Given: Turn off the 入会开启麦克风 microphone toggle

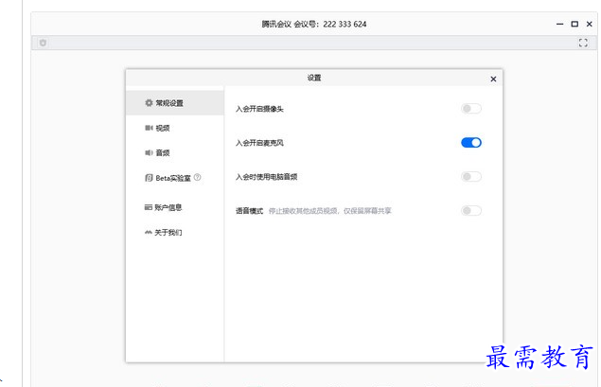Looking at the screenshot, I should pos(471,143).
